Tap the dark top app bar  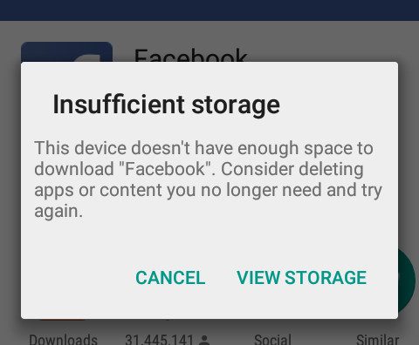tap(209, 10)
